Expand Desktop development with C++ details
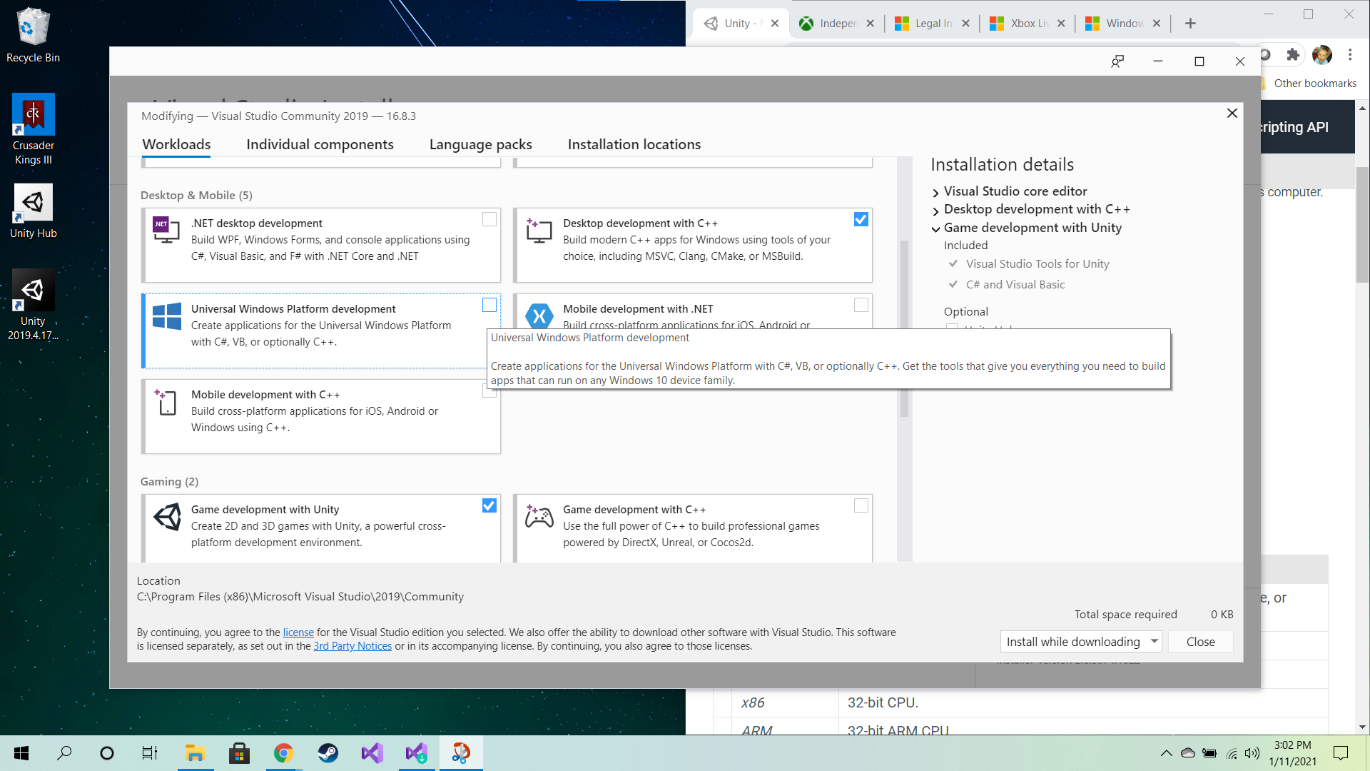This screenshot has width=1370, height=771. point(935,211)
